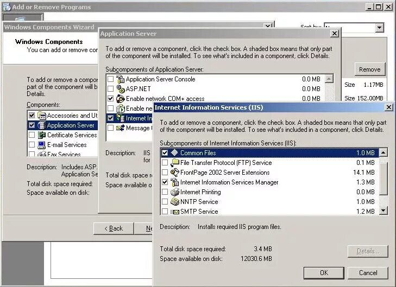Viewport: 396px width, 287px height.
Task: Check the File Transfer Protocol (FTP) Service box
Action: pos(165,163)
